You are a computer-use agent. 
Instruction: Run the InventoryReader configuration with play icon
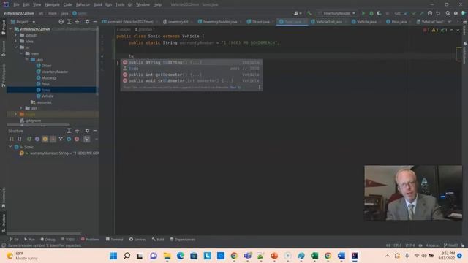[363, 13]
